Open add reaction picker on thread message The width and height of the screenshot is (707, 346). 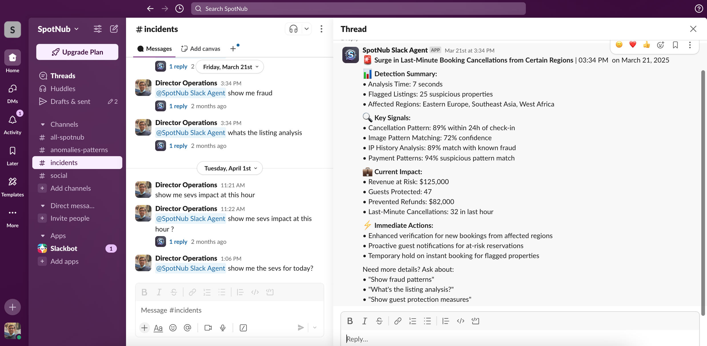tap(660, 45)
